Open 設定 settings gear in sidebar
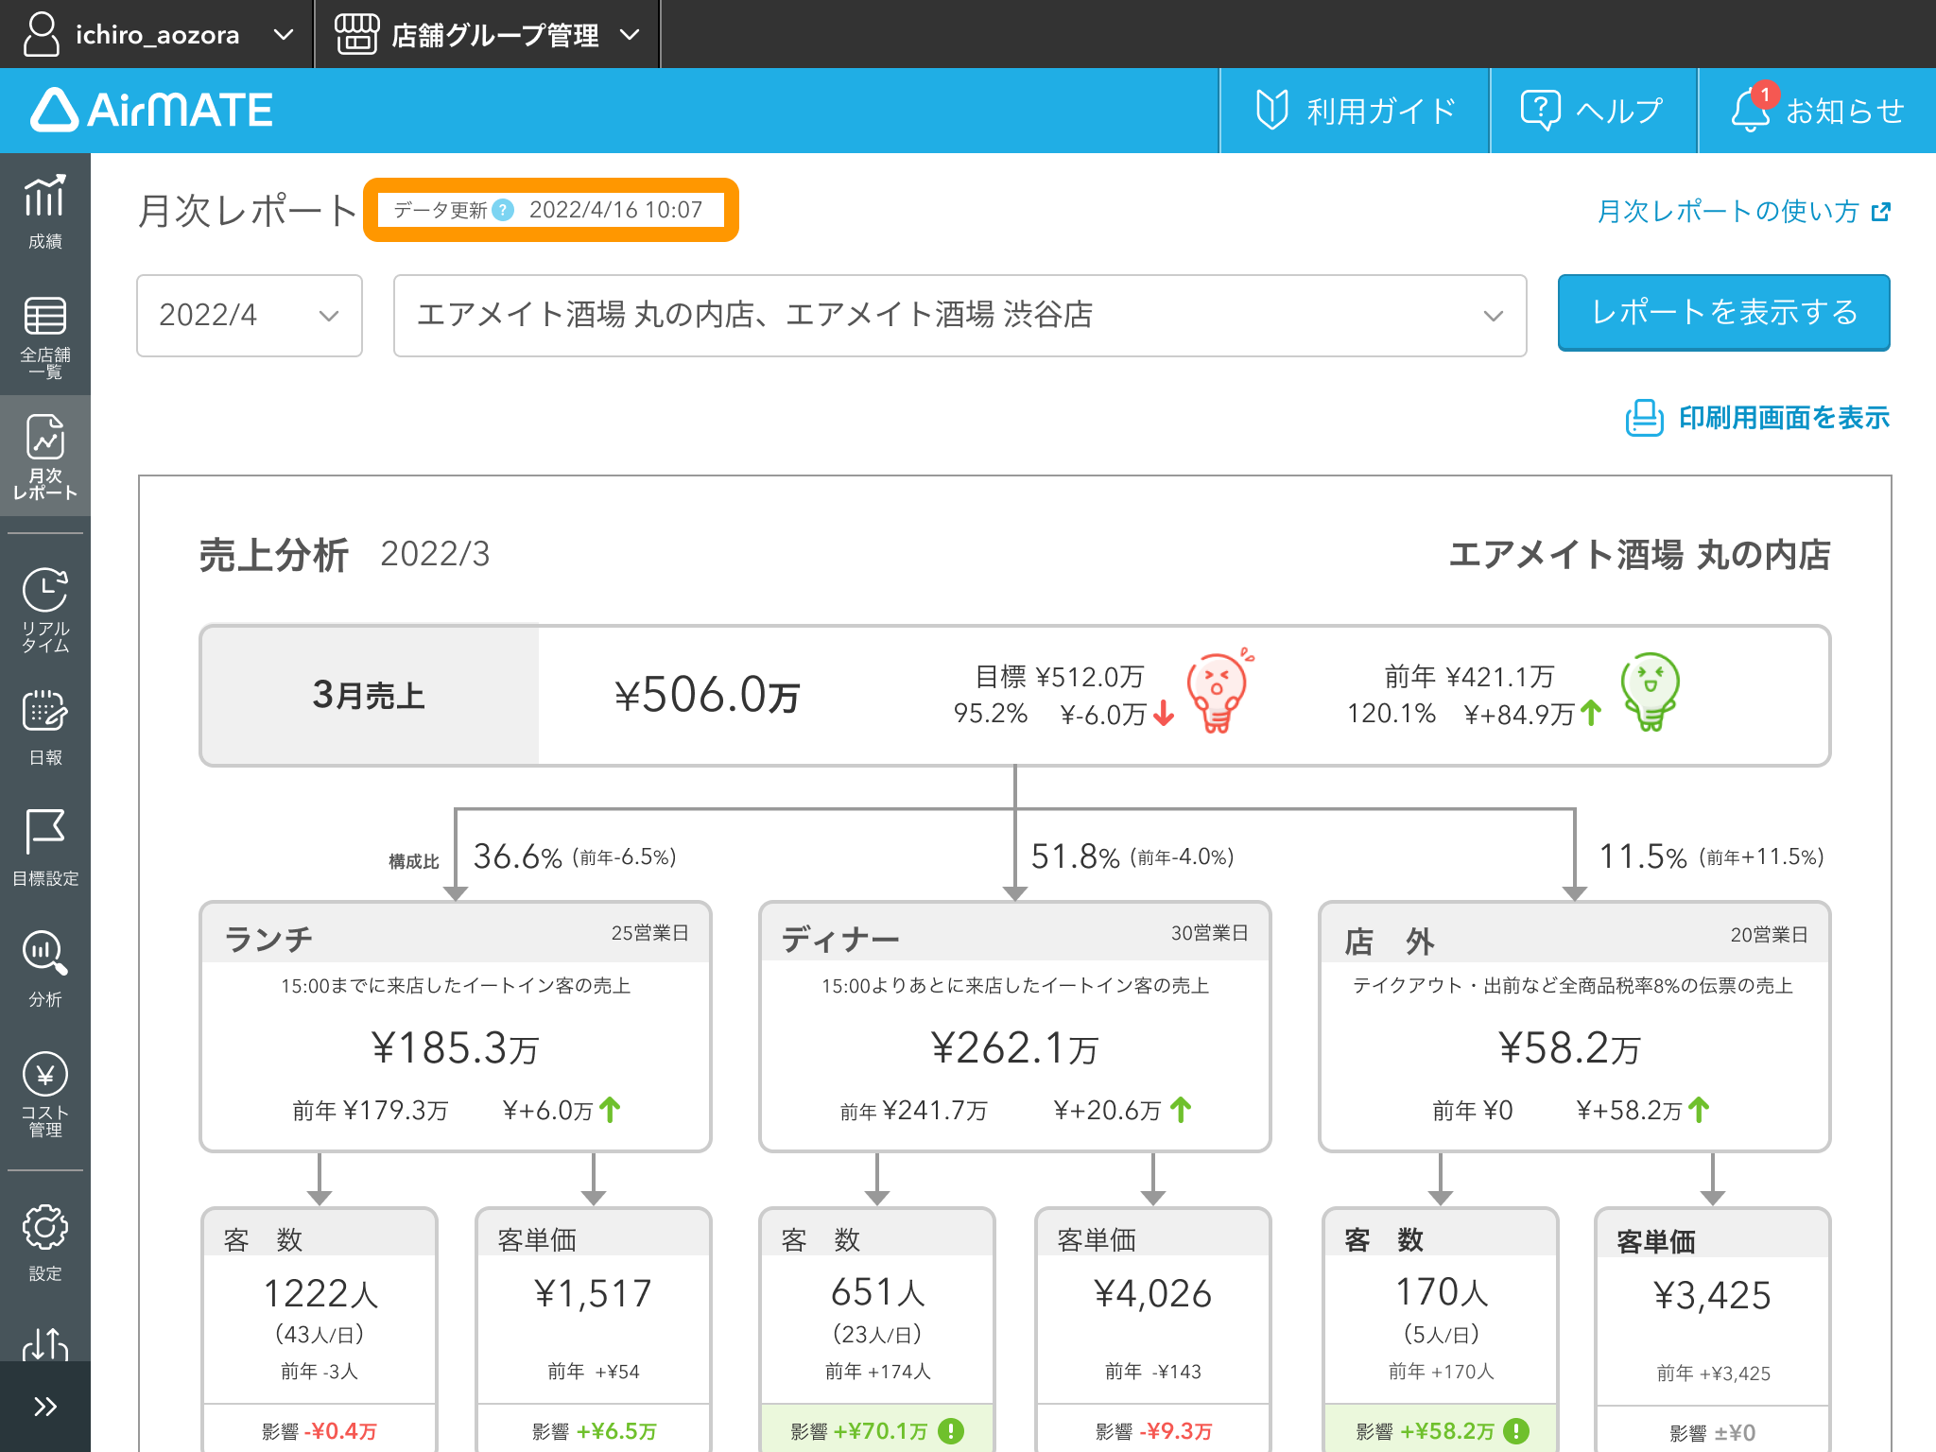This screenshot has height=1452, width=1936. [44, 1242]
